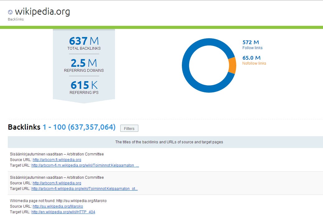Click the Follow links legend label
The height and width of the screenshot is (217, 323).
252,48
